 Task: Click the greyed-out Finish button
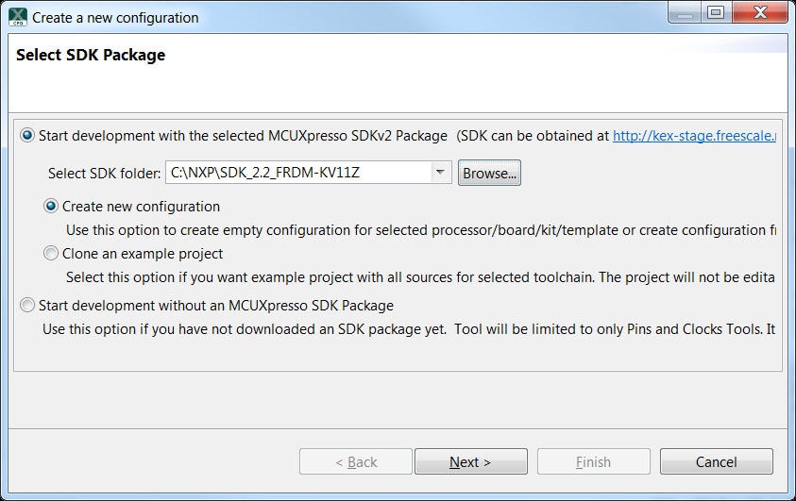click(593, 461)
